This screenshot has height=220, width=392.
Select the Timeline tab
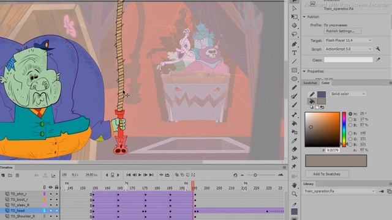point(6,167)
